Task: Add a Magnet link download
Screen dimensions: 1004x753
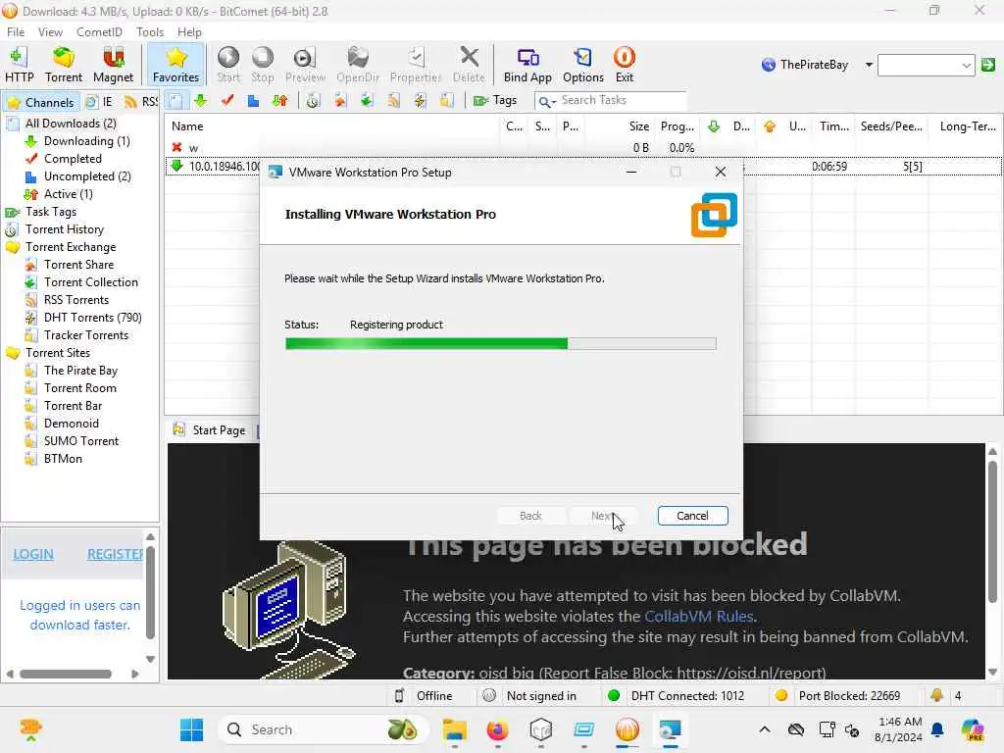Action: pyautogui.click(x=113, y=65)
